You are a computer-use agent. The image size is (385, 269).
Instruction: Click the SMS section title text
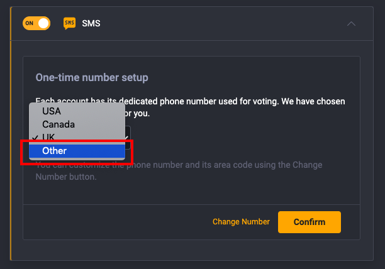click(x=91, y=23)
